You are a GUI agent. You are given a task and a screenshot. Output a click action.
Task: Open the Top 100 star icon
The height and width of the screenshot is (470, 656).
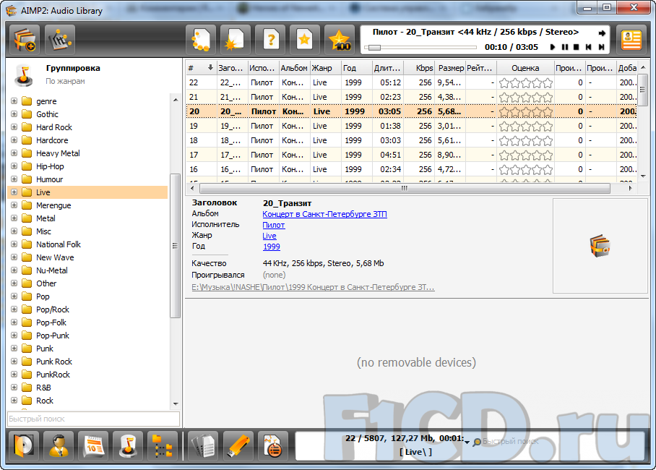(x=340, y=40)
